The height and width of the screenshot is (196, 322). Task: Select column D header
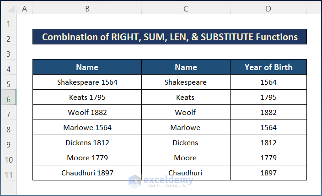click(268, 9)
